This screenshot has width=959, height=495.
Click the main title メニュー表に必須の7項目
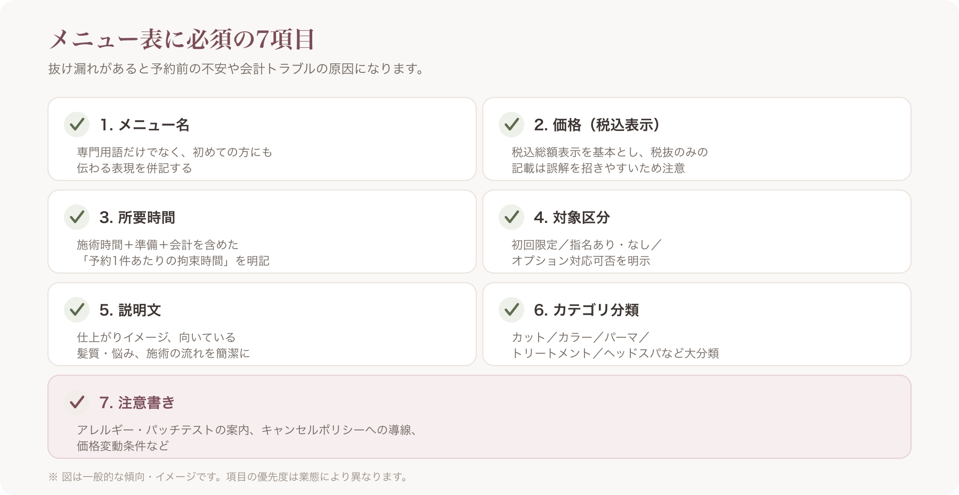(x=182, y=39)
